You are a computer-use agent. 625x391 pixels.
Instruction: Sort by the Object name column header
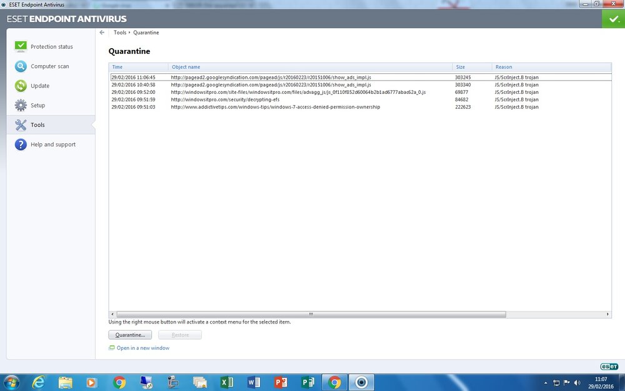[x=310, y=67]
